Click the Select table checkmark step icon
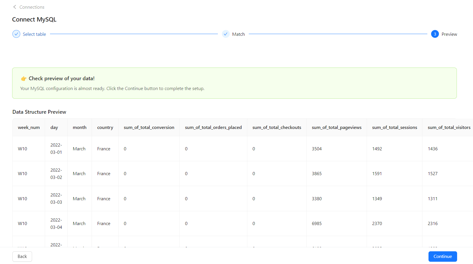Screen dimensions: 473x264 [x=16, y=34]
